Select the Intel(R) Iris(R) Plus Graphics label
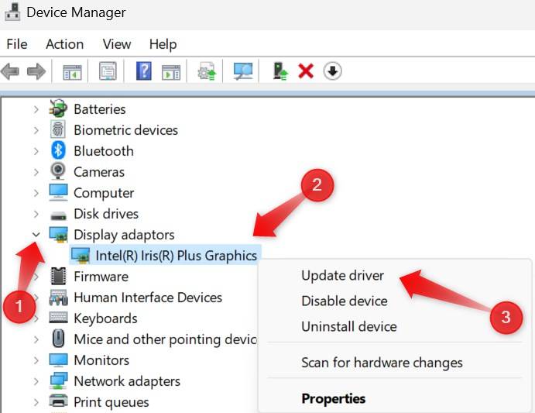 pyautogui.click(x=176, y=256)
